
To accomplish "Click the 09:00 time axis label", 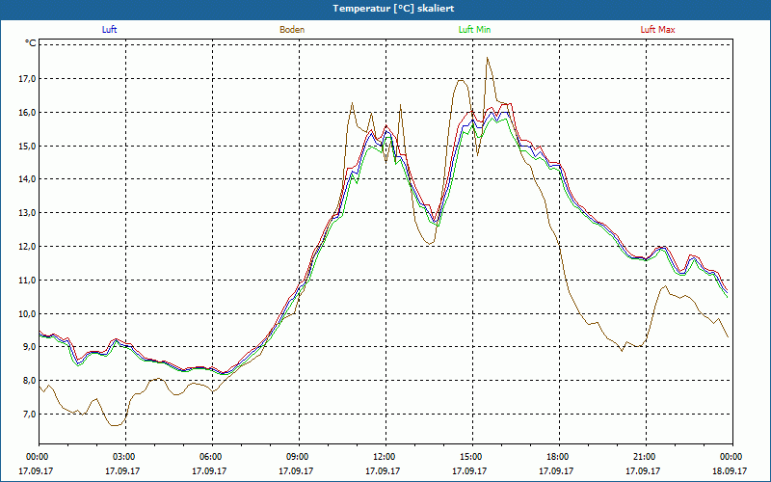I will coord(297,456).
